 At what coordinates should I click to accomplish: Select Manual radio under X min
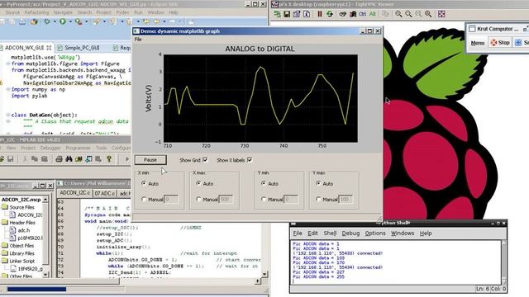(144, 200)
